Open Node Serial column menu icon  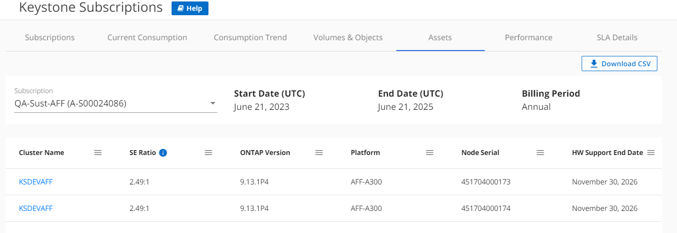point(540,153)
